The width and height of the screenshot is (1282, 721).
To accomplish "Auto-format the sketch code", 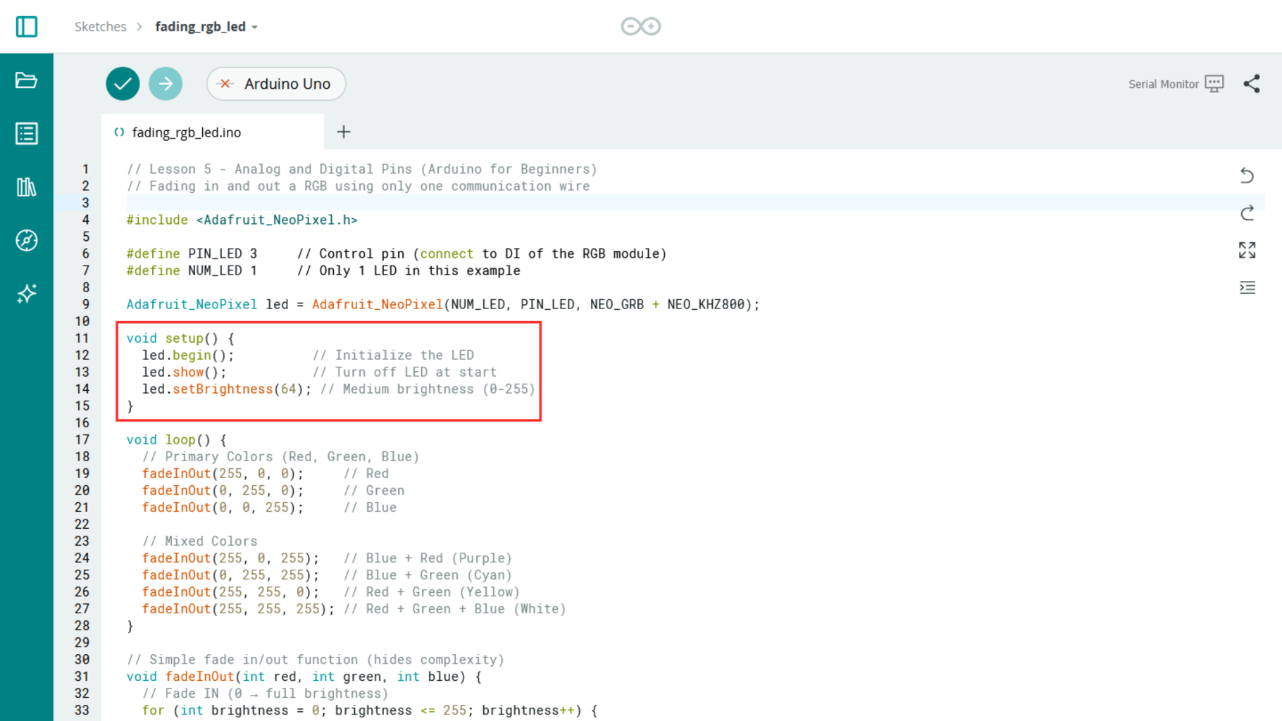I will click(x=1247, y=287).
